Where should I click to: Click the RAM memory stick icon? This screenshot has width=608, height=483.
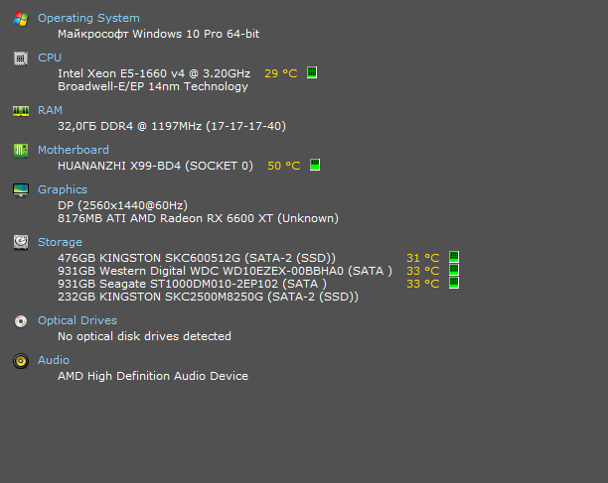point(20,110)
